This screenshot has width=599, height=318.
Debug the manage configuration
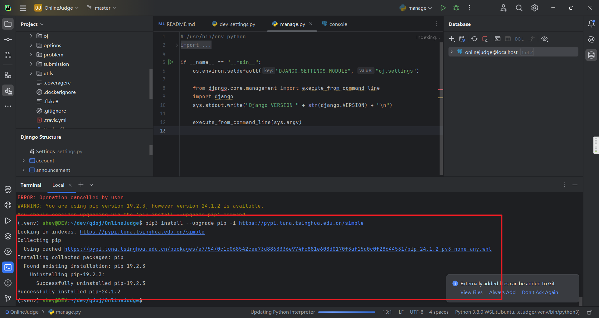456,8
